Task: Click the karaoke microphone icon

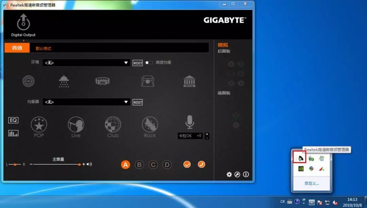Action: click(190, 122)
